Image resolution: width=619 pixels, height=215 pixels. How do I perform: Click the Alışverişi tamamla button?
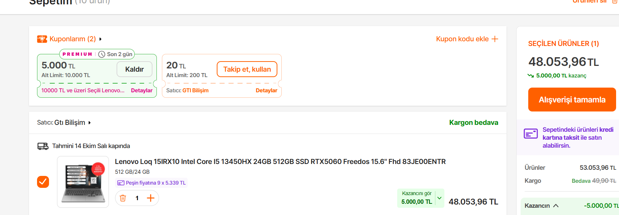(572, 100)
